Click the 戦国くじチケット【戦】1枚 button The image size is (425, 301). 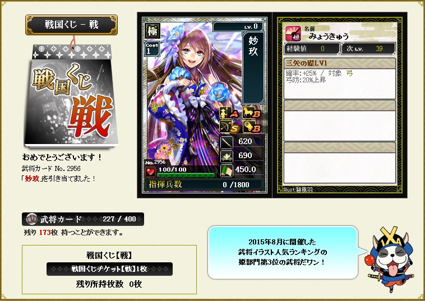pos(109,268)
